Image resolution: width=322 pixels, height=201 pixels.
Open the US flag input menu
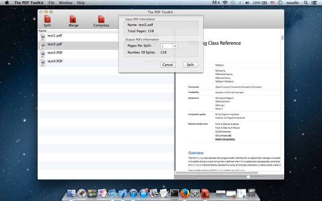point(272,3)
